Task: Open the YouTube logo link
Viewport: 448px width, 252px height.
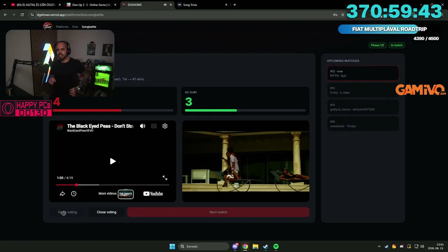Action: point(153,194)
